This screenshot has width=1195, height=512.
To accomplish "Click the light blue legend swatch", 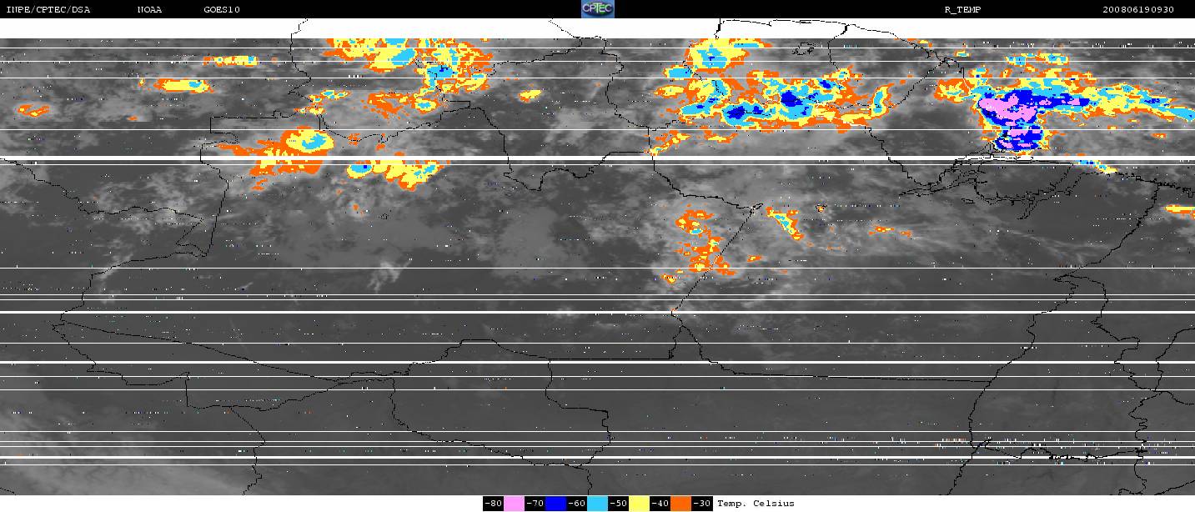I will coord(598,504).
